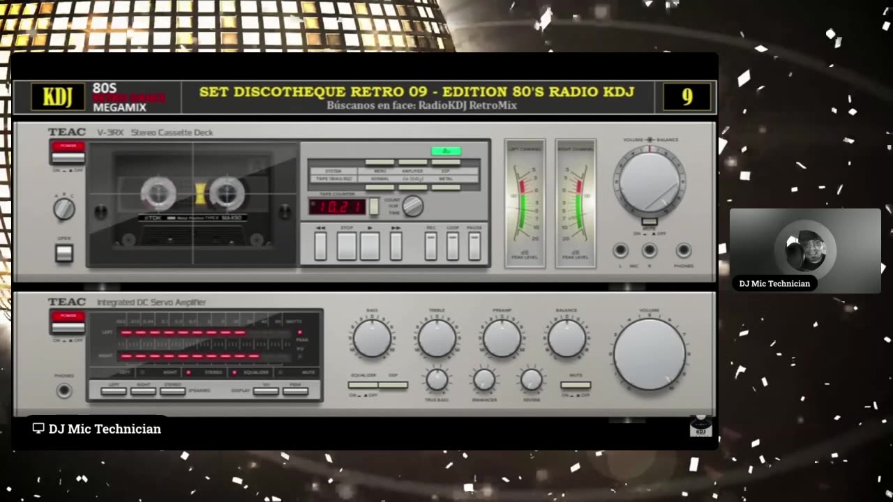Screen dimensions: 893x502
Task: Turn the TRUE BASS small knob
Action: pyautogui.click(x=437, y=380)
